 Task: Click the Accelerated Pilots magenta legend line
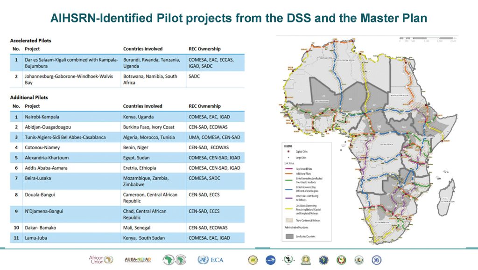[x=289, y=168]
